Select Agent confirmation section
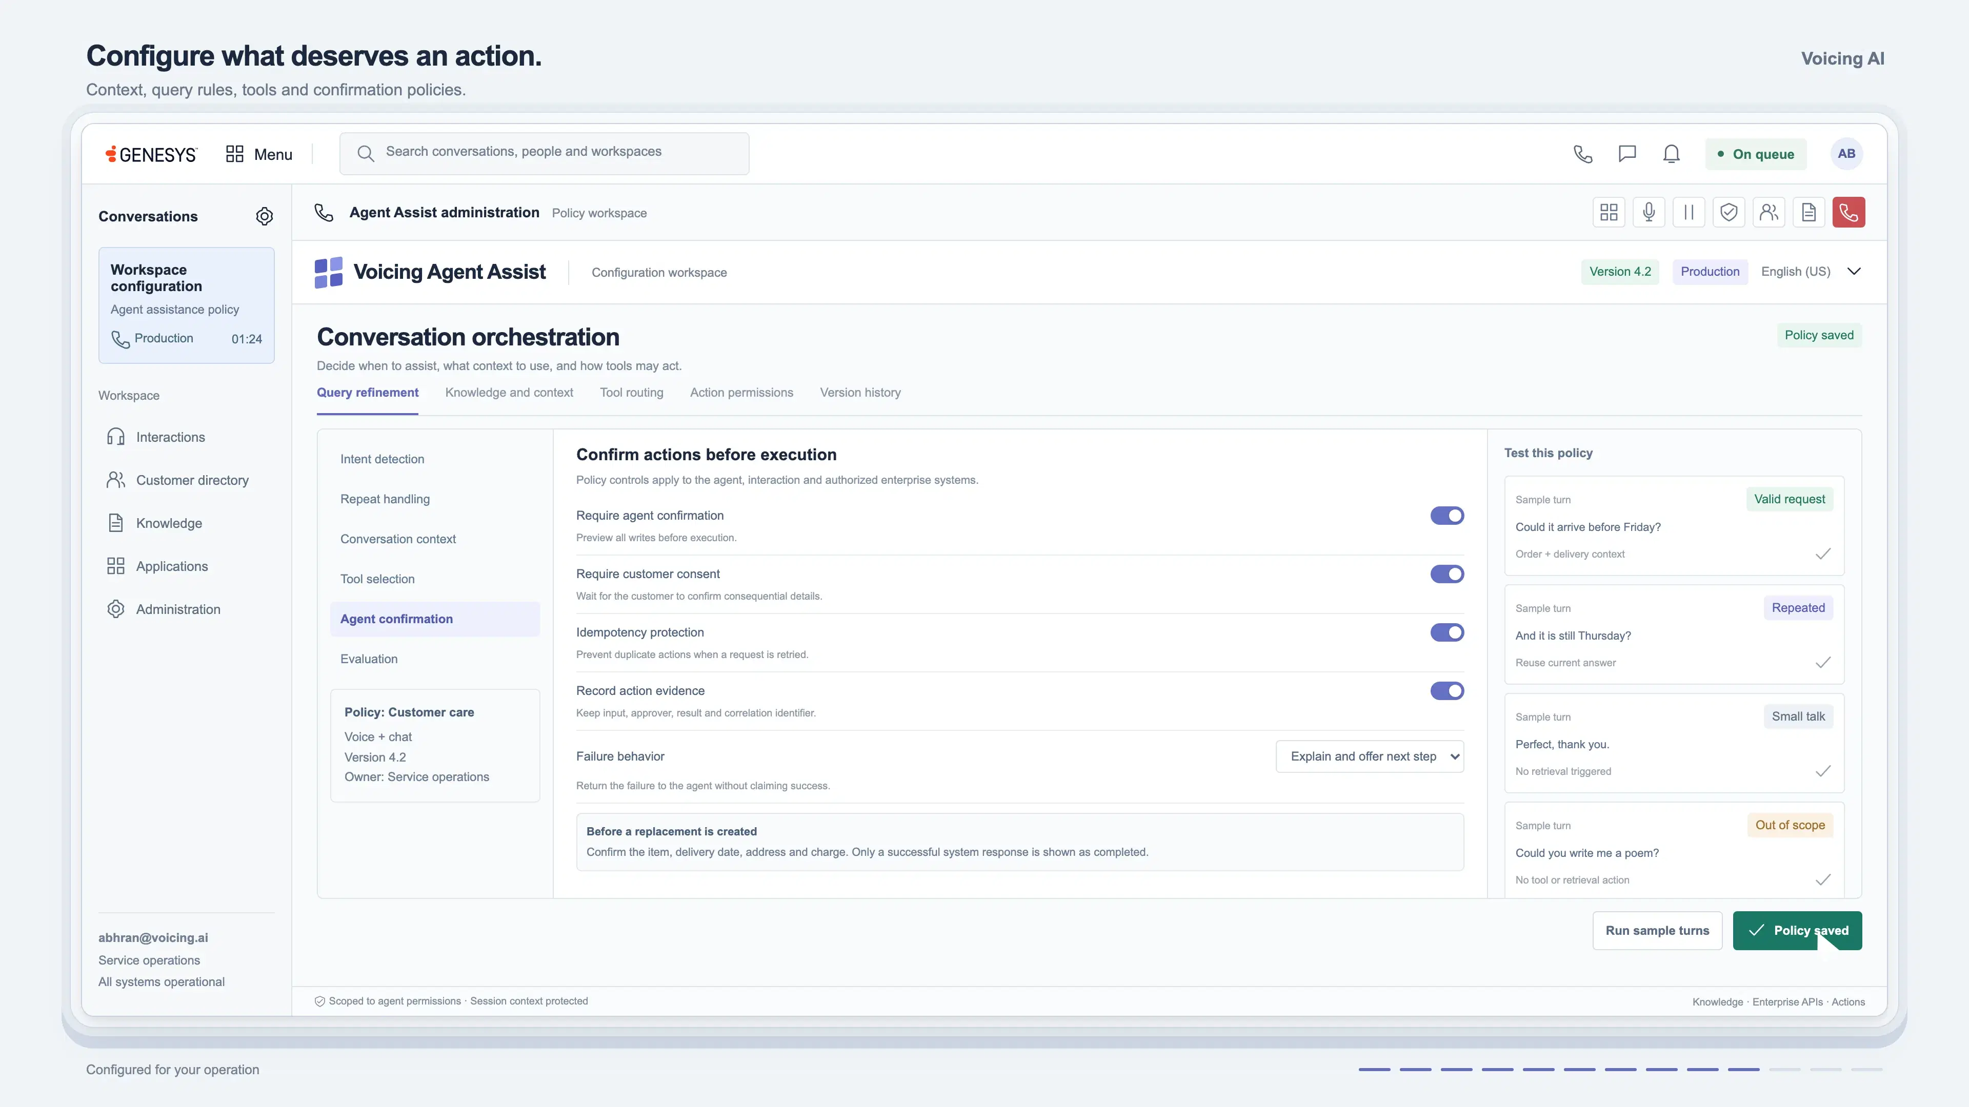The image size is (1969, 1107). (x=435, y=620)
